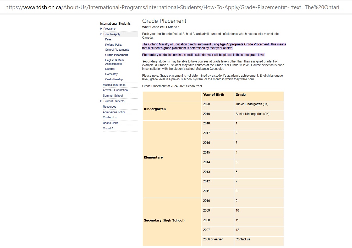The height and width of the screenshot is (248, 352).
Task: Open Admissions Letter link
Action: (x=114, y=112)
